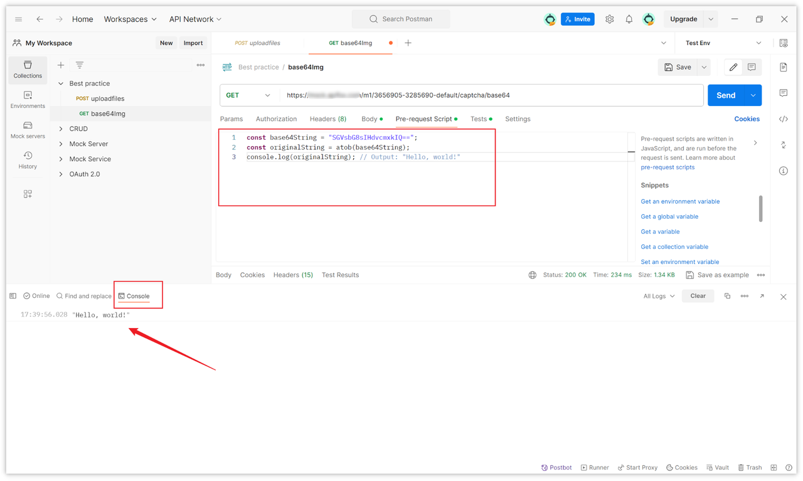Open the documentation icon in right sidebar
The height and width of the screenshot is (481, 803).
click(784, 67)
